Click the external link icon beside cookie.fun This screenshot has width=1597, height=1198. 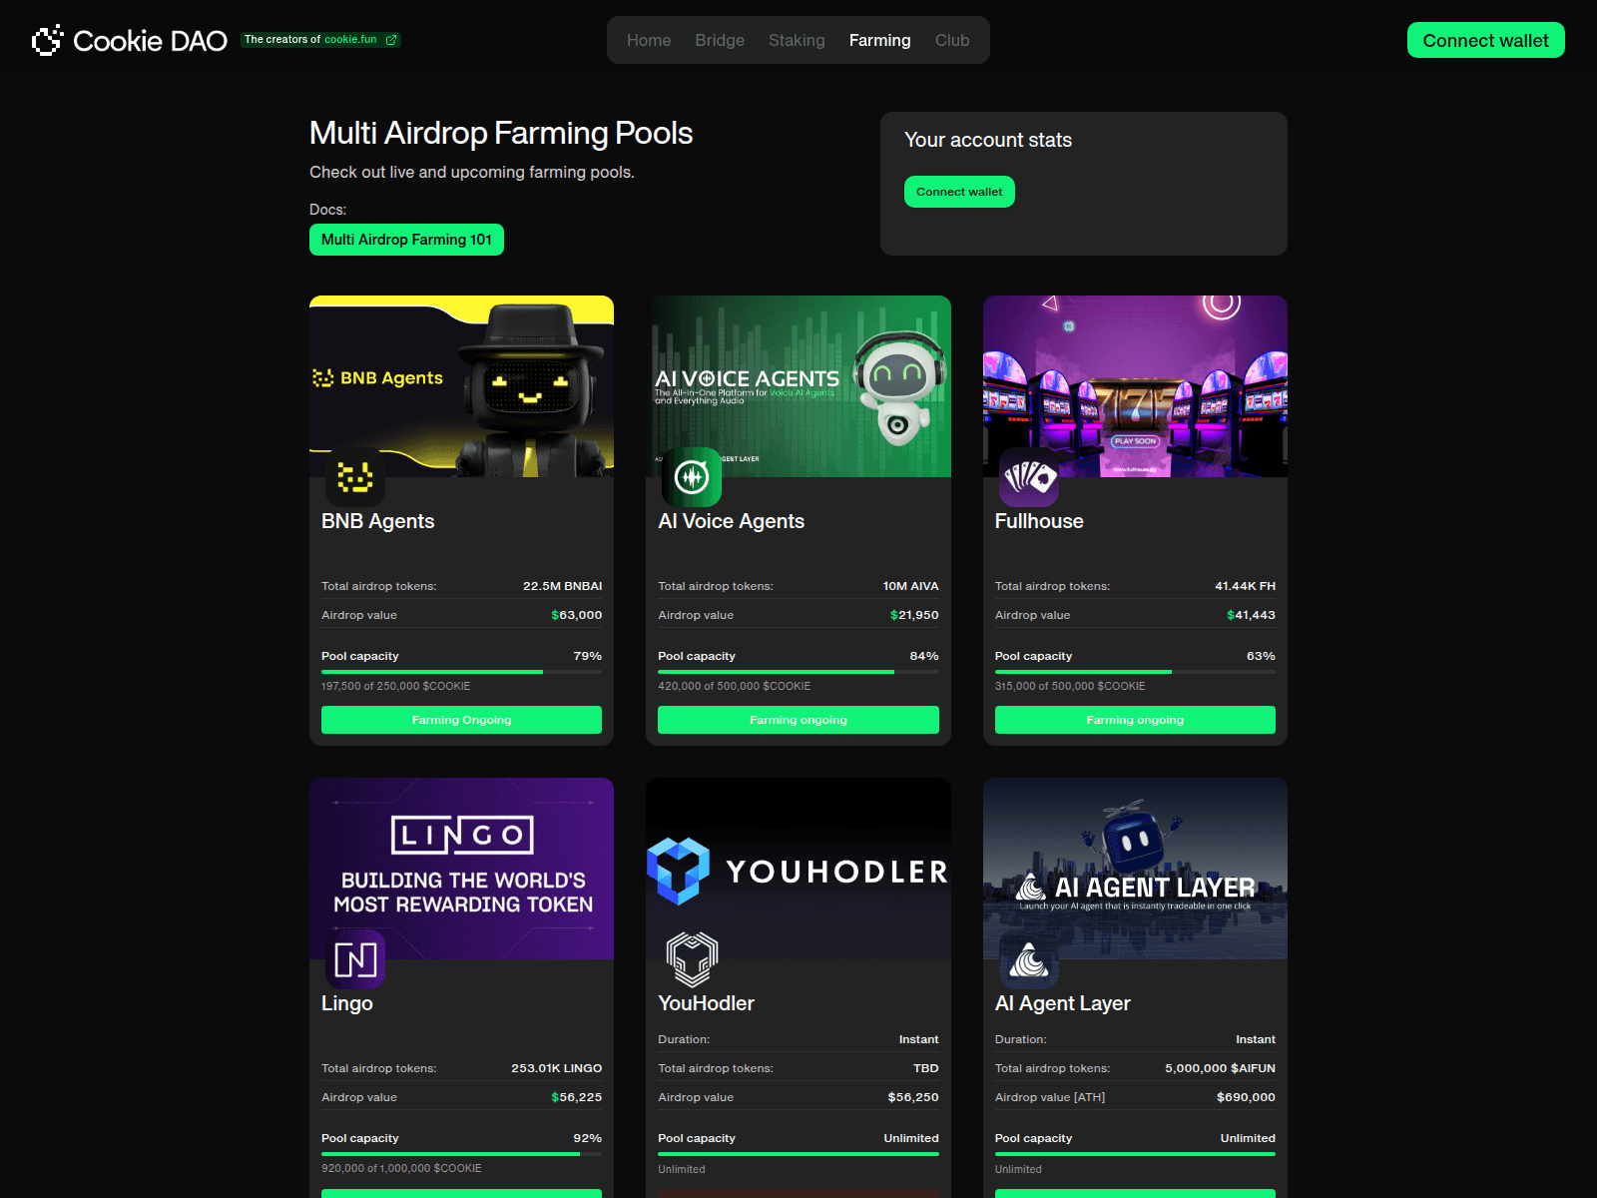point(389,40)
